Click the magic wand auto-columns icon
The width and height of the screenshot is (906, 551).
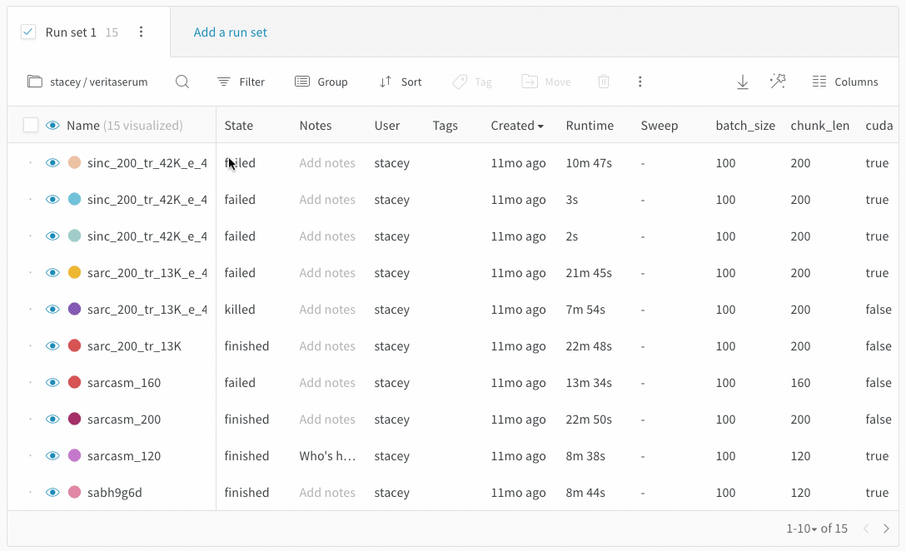click(x=778, y=81)
